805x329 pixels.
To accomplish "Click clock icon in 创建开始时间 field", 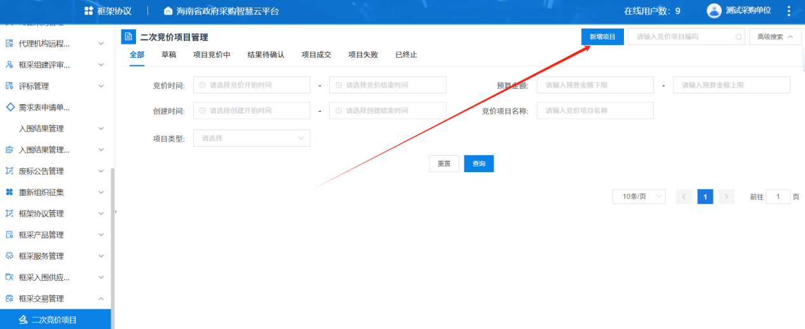I will click(203, 111).
